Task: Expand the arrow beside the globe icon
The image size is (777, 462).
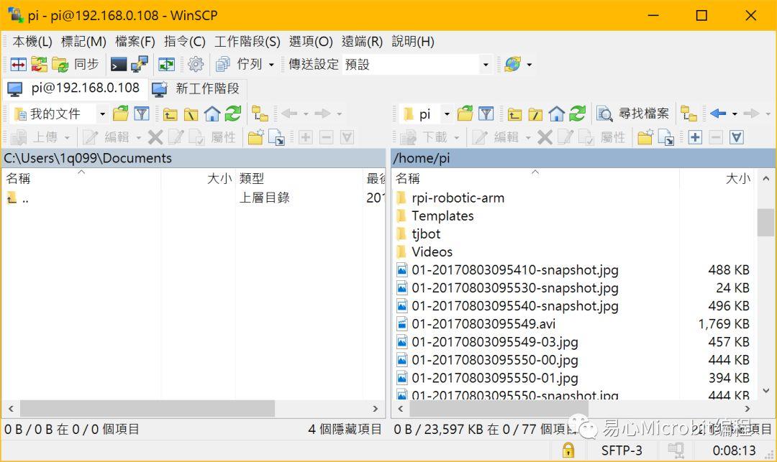Action: (530, 65)
